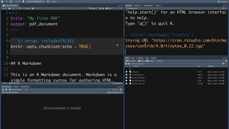Toggle the select-all files checkbox
The width and height of the screenshot is (229, 129).
click(126, 64)
